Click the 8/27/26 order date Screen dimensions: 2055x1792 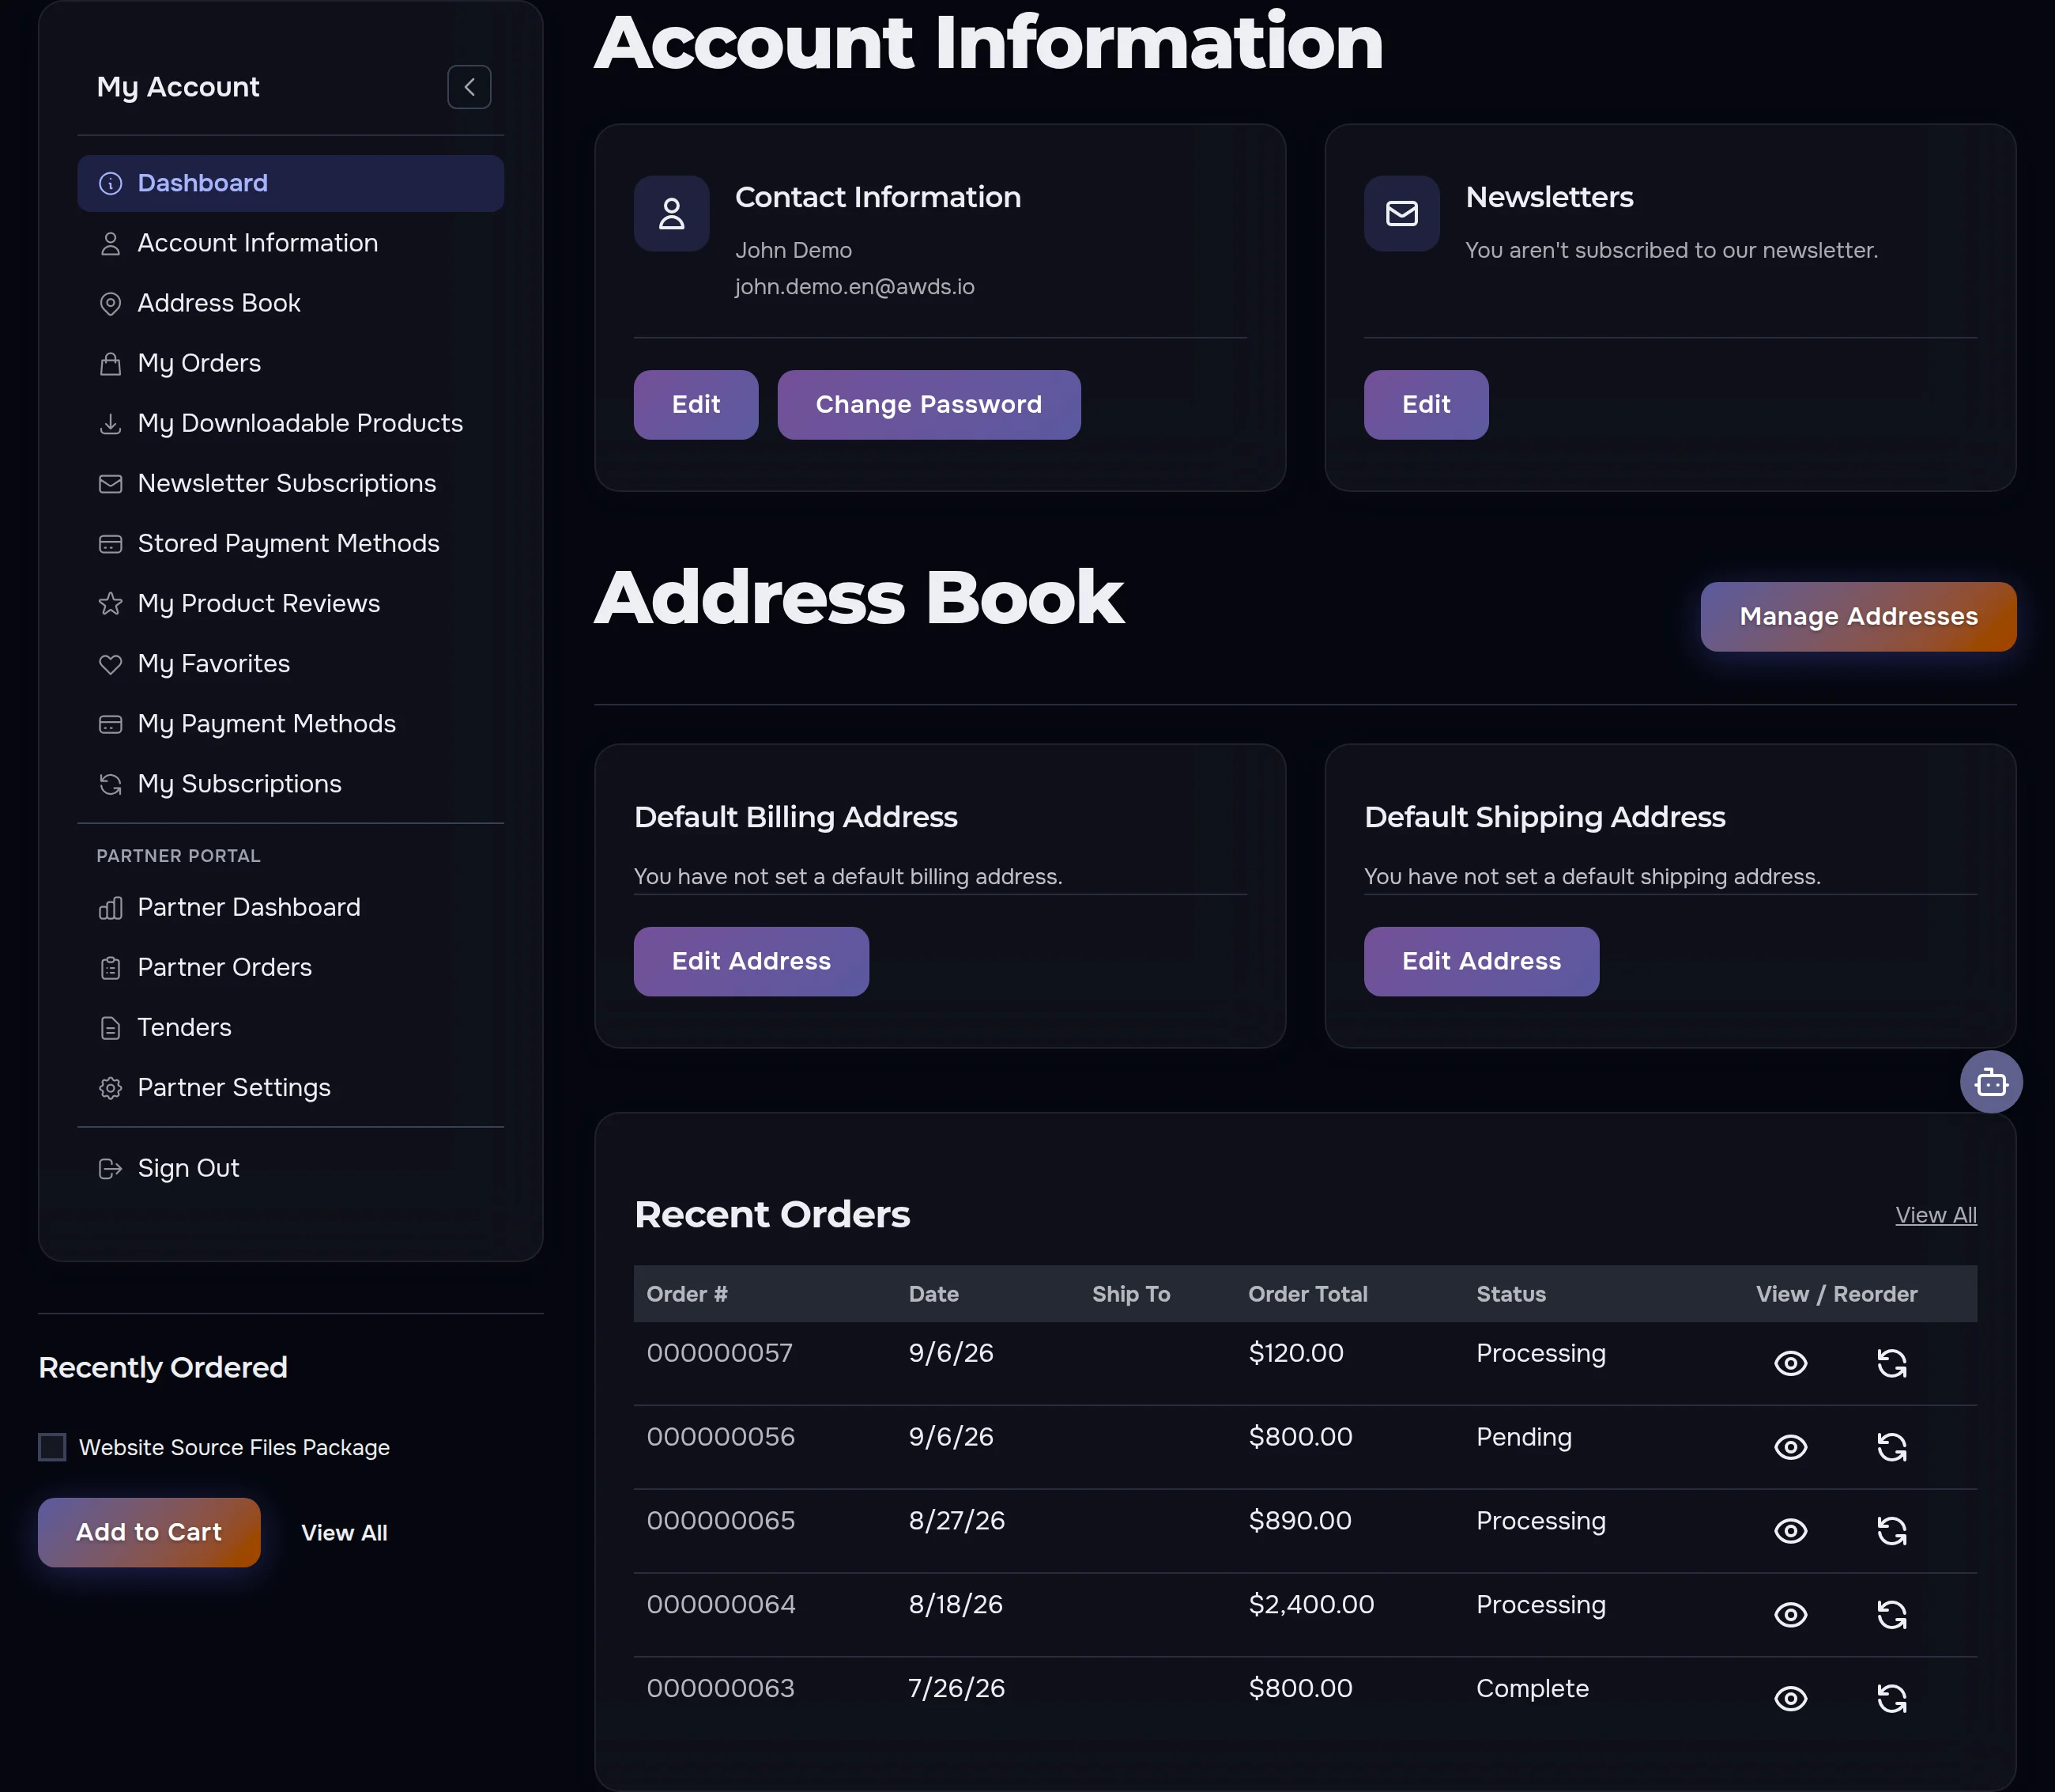956,1521
